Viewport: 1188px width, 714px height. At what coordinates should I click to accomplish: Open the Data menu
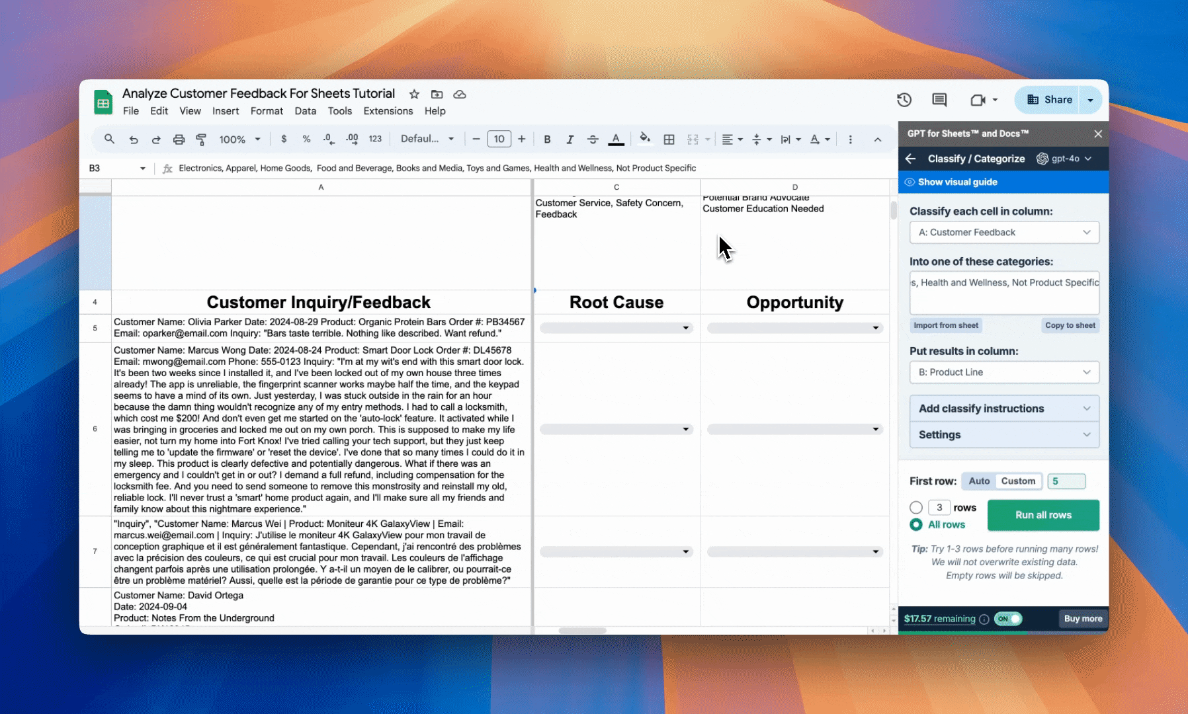pos(305,111)
